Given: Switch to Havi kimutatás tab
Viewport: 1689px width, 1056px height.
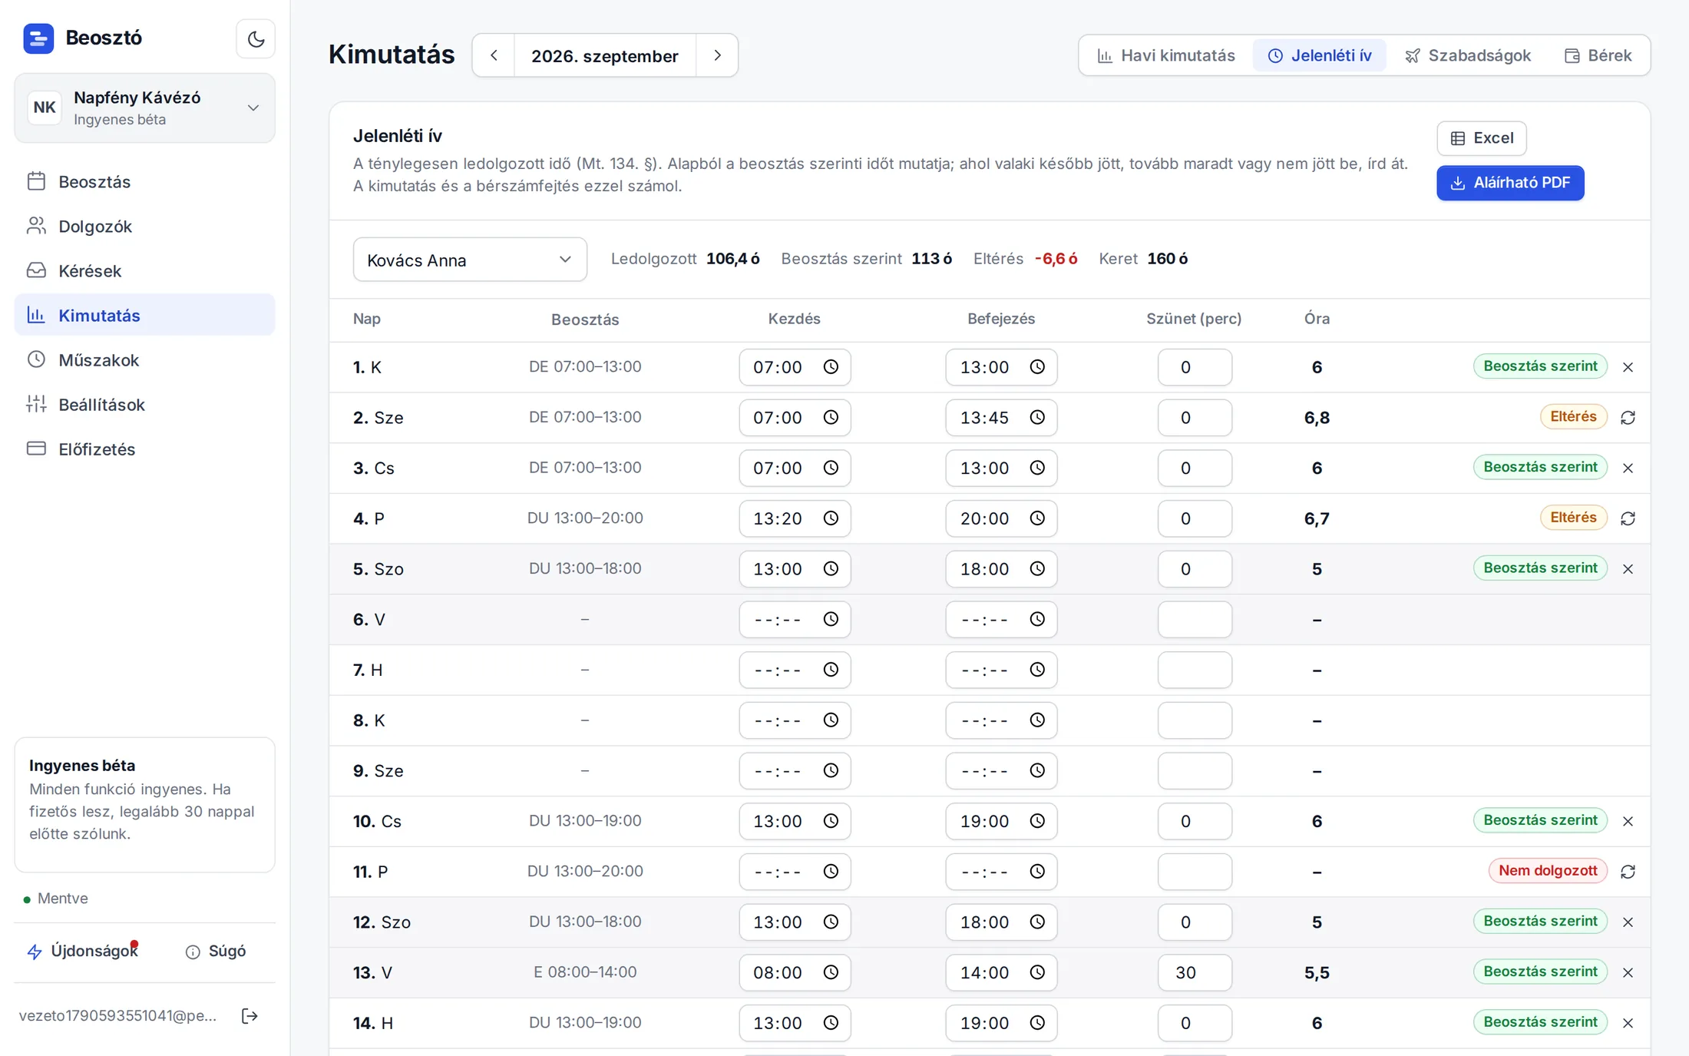Looking at the screenshot, I should coord(1165,55).
